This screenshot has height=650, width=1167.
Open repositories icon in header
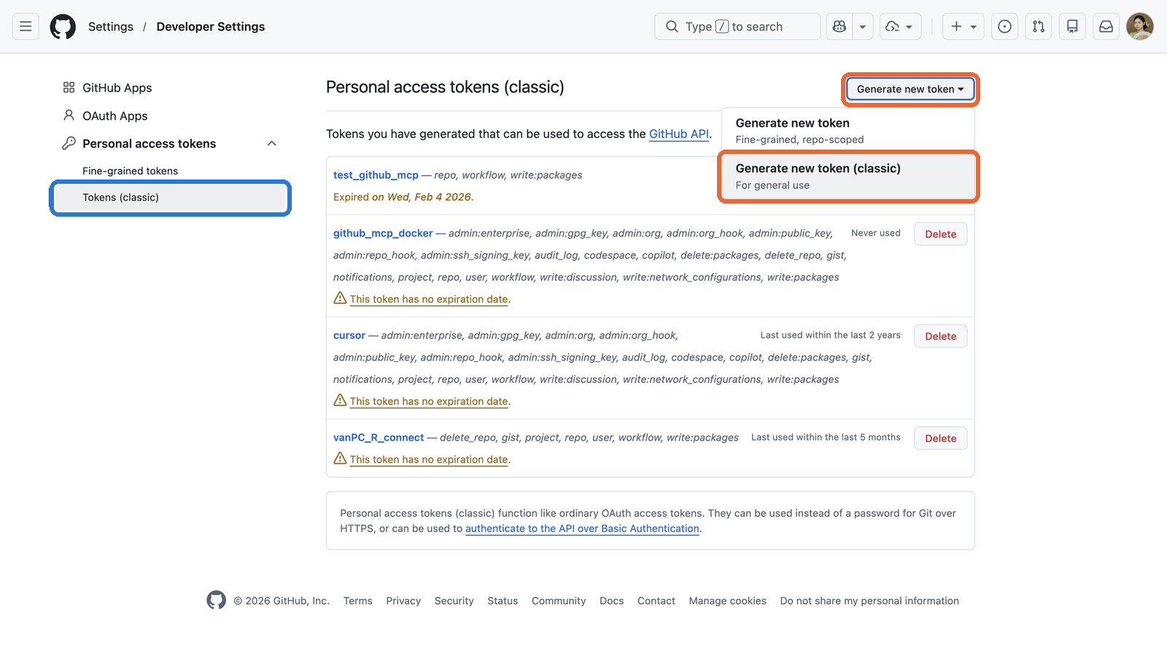tap(1072, 26)
